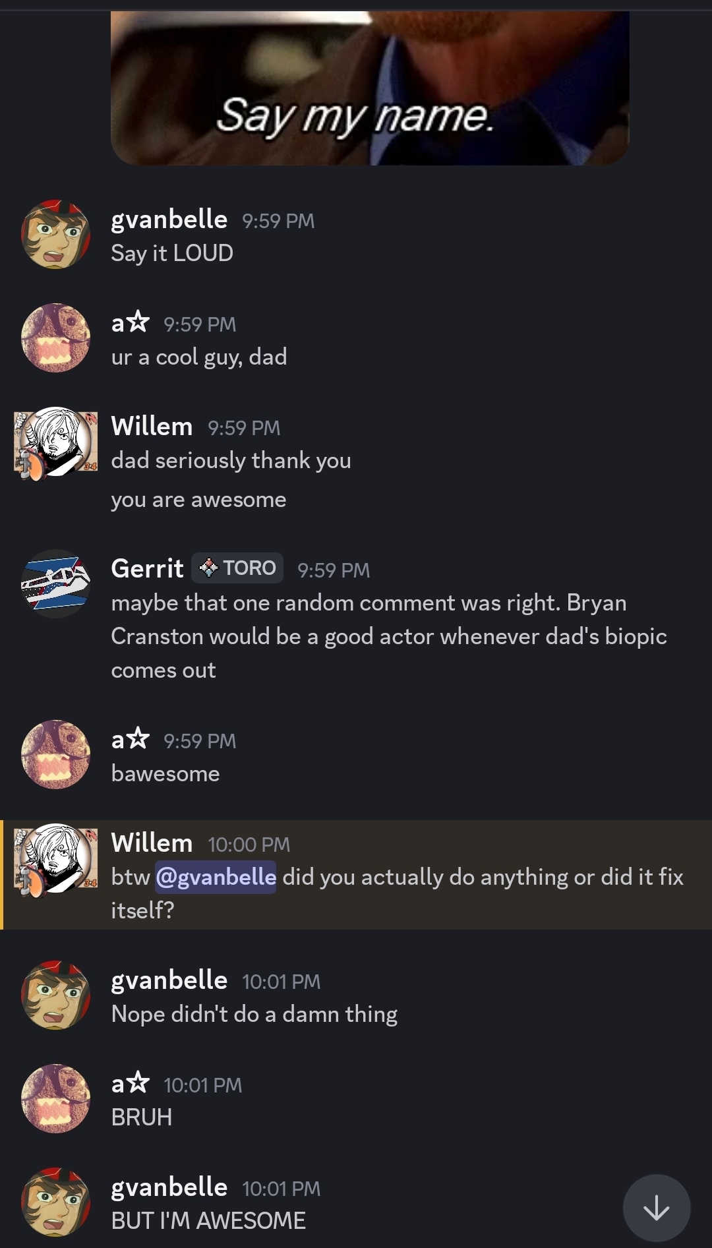Tap Willem's avatar beside "dad seriously thank you"

click(56, 442)
